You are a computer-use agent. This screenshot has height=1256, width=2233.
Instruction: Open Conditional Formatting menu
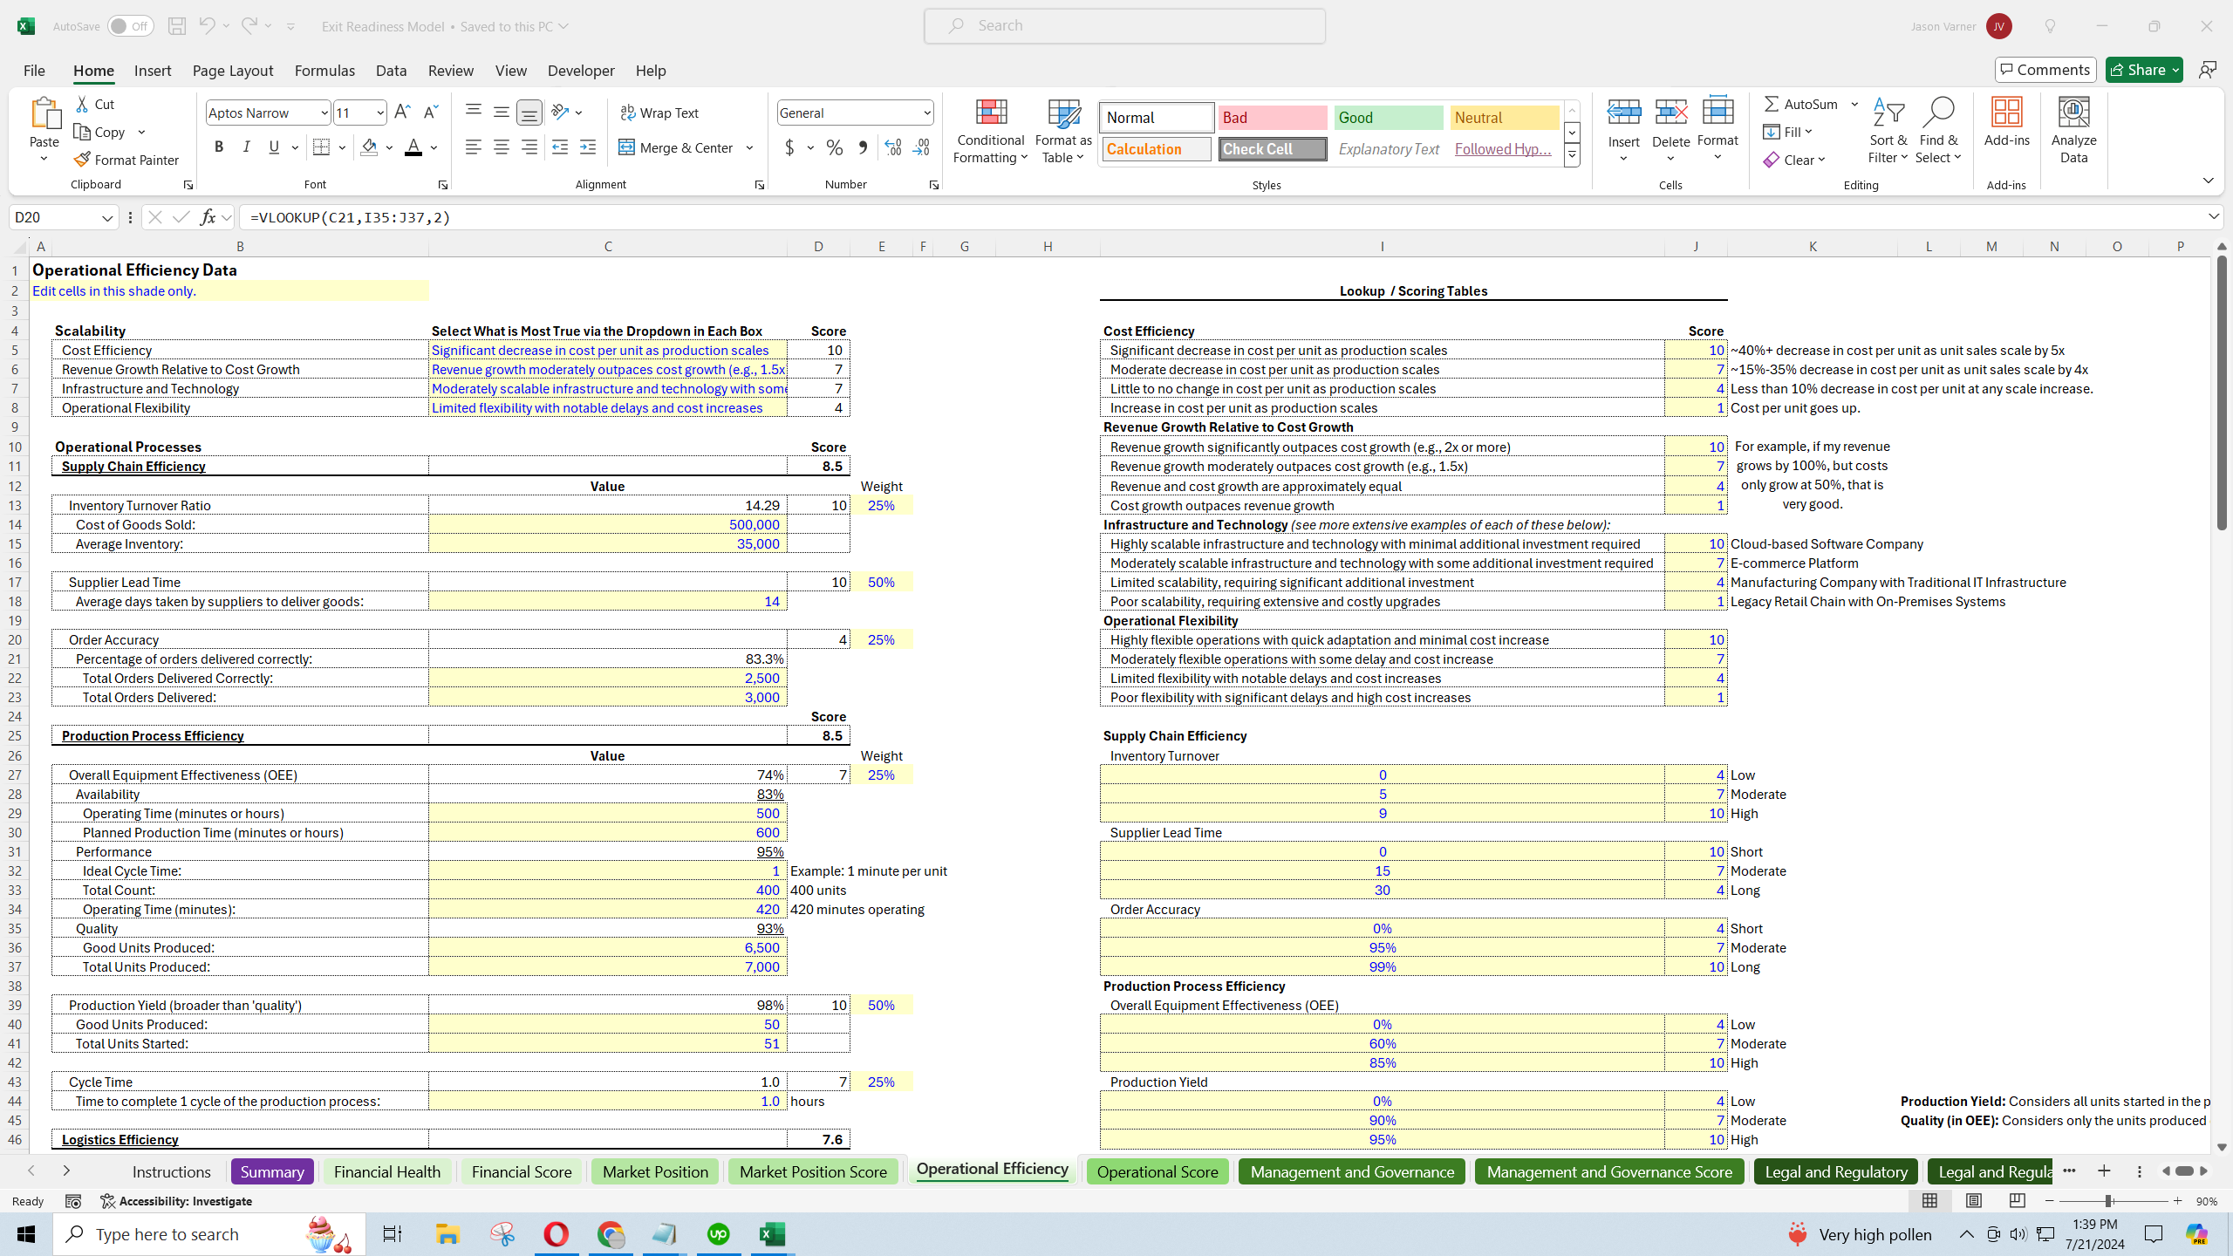click(x=991, y=131)
